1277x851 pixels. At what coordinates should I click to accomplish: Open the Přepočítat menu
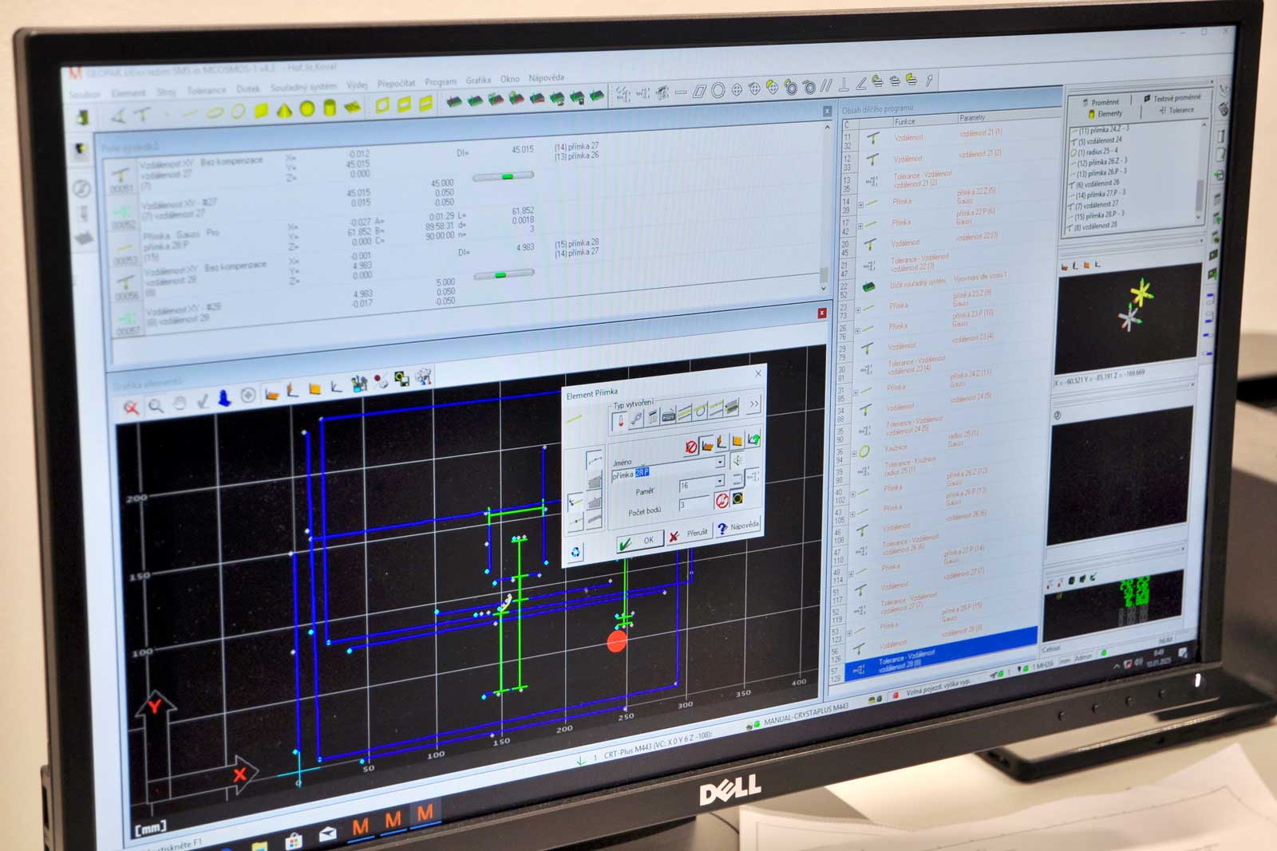click(x=396, y=83)
